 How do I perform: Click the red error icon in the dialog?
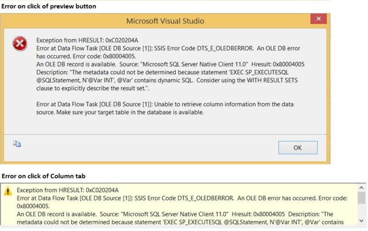[x=20, y=44]
